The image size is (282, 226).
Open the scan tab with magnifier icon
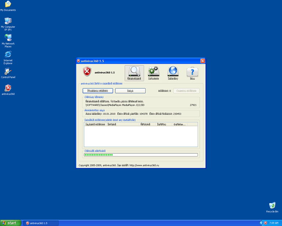click(x=134, y=73)
